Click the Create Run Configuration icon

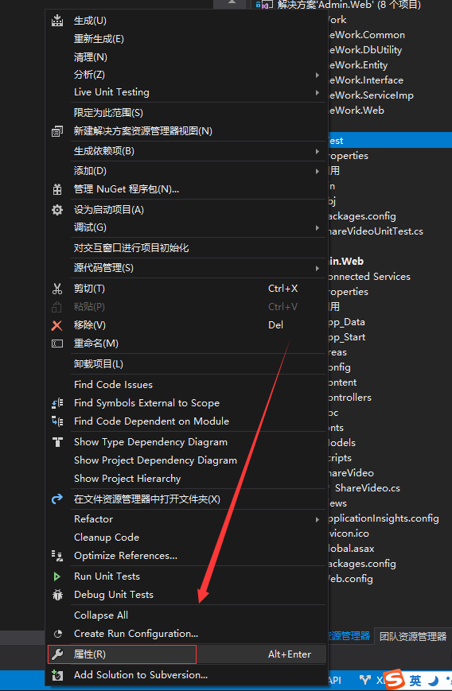pyautogui.click(x=57, y=634)
